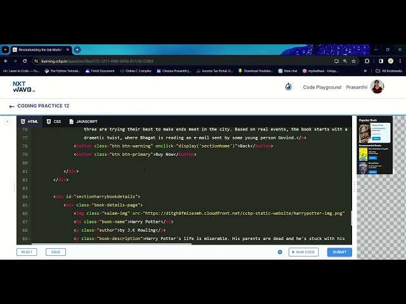Image resolution: width=406 pixels, height=304 pixels.
Task: Click the editor horizontal scrollbar
Action: [x=112, y=243]
